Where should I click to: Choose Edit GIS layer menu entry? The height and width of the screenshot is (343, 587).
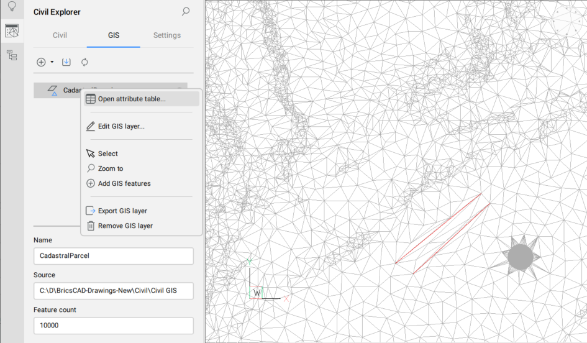[121, 126]
